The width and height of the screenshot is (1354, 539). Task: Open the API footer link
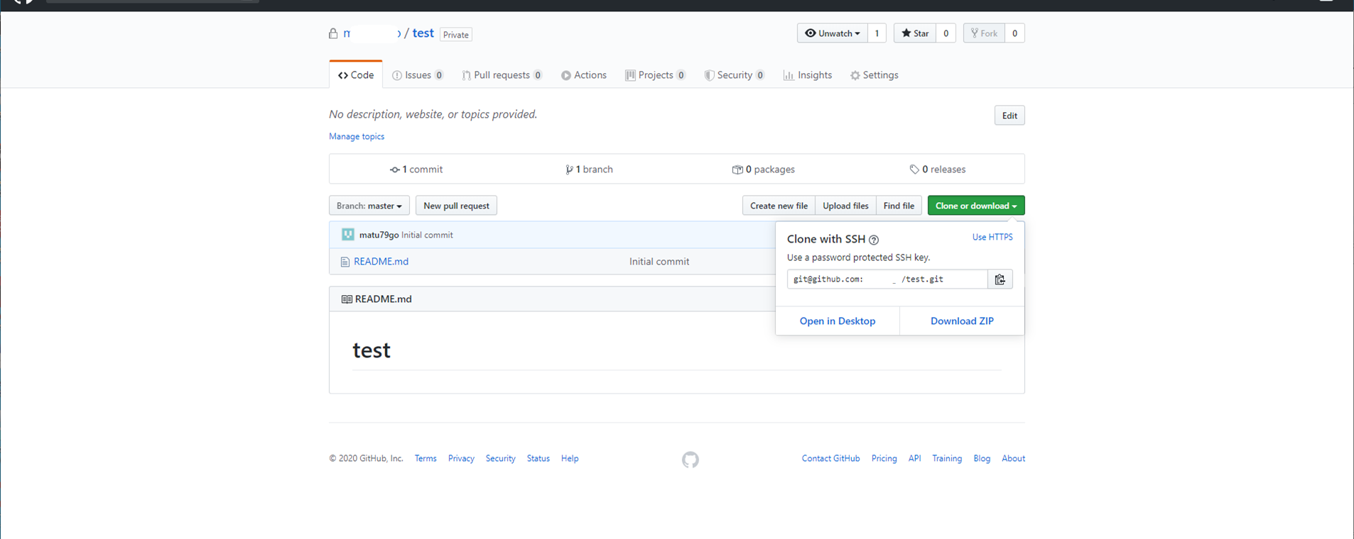[x=914, y=459]
